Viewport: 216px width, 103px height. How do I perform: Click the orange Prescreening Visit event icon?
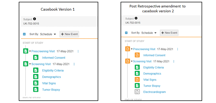128,49
